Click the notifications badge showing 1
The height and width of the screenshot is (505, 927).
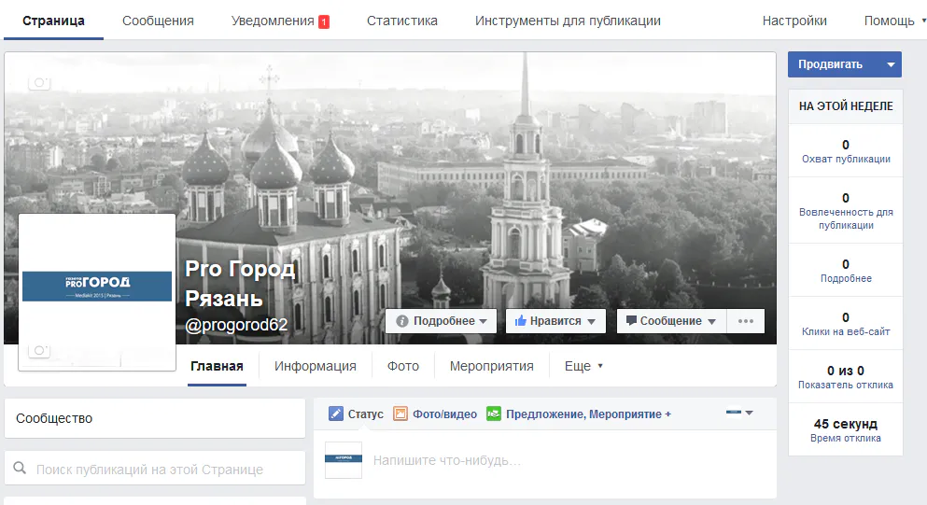tap(323, 21)
